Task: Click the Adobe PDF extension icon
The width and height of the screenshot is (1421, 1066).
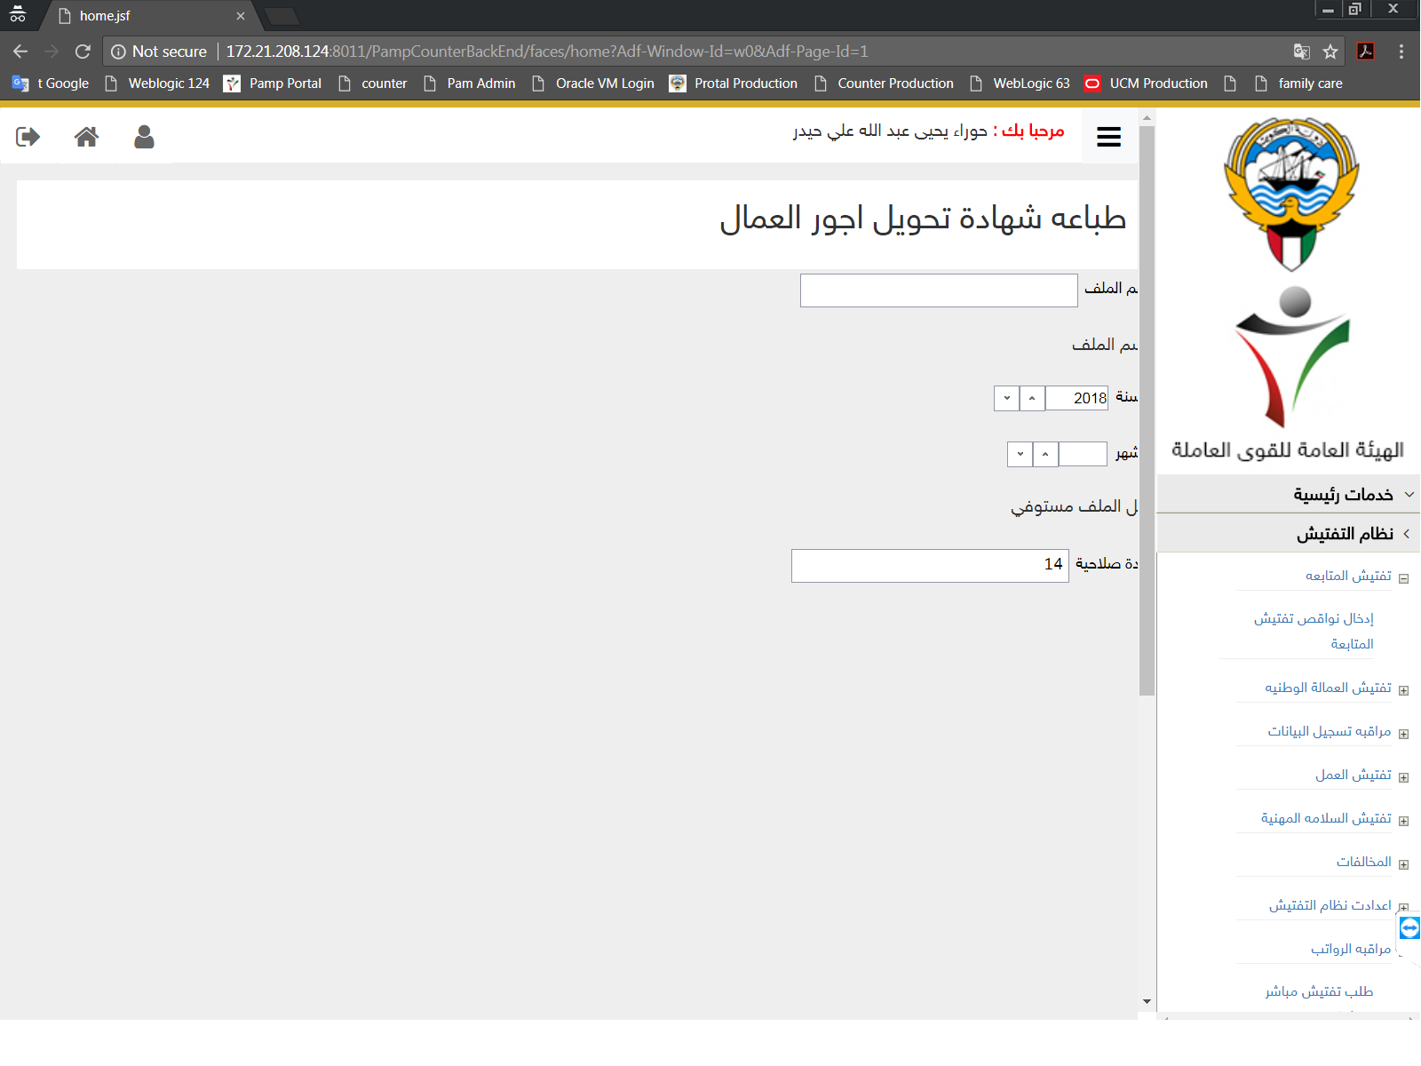Action: click(1366, 52)
